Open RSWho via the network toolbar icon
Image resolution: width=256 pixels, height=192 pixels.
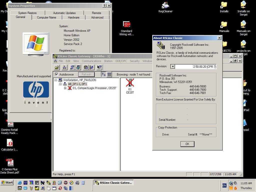[x=64, y=67]
